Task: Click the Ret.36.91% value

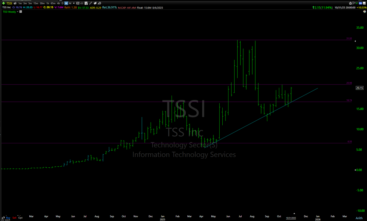Action: pos(109,7)
